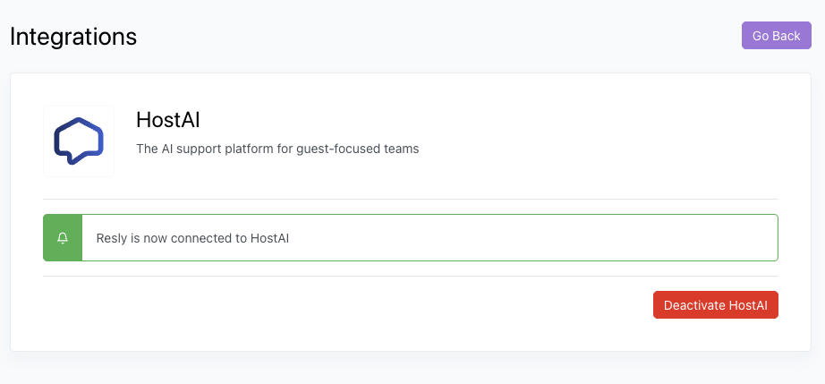Screen dimensions: 825x384
Task: Click the divider line below the alert
Action: point(410,276)
